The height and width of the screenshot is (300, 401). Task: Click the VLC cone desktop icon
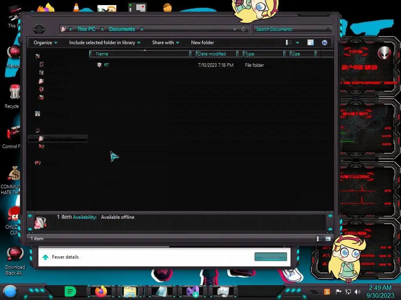click(x=76, y=7)
